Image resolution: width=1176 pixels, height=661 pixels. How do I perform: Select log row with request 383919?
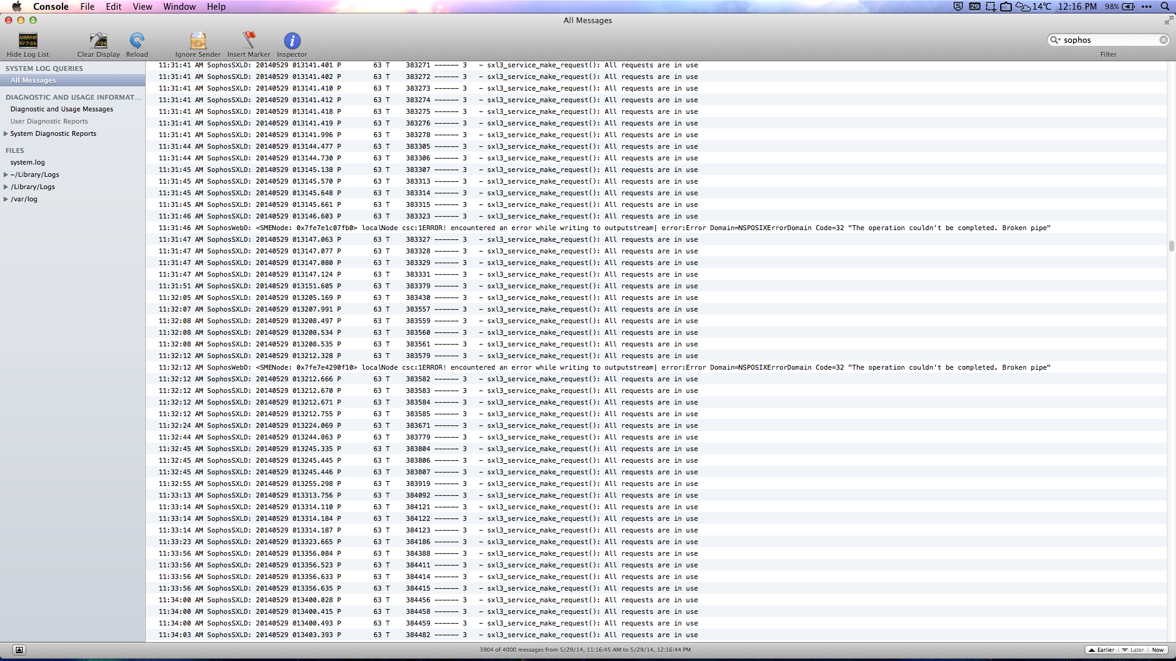pos(656,484)
